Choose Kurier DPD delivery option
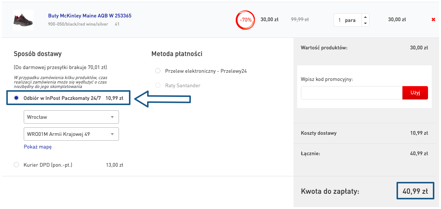 (x=16, y=165)
